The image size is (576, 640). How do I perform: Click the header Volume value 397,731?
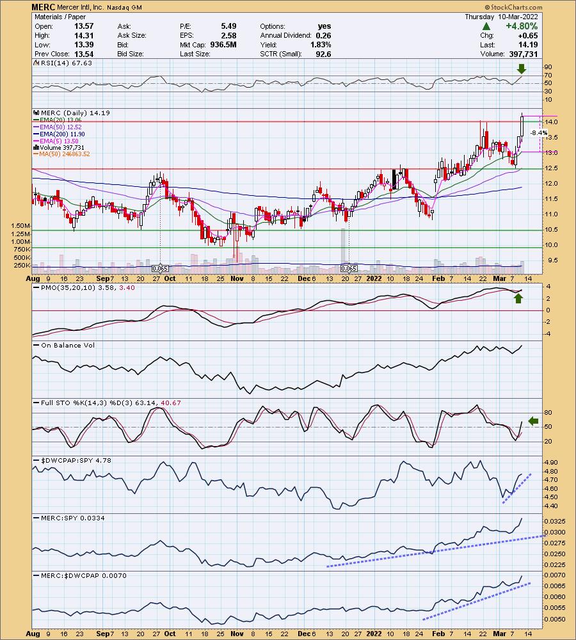pos(524,54)
